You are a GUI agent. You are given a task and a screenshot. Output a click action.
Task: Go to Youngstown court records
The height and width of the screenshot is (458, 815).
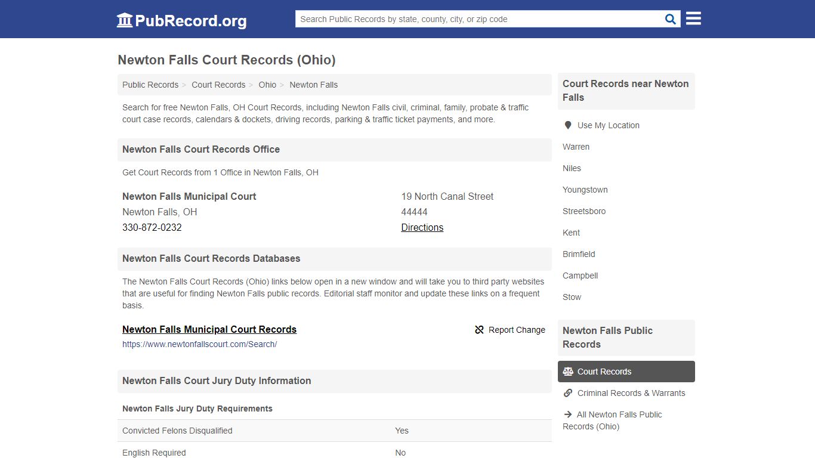(585, 190)
